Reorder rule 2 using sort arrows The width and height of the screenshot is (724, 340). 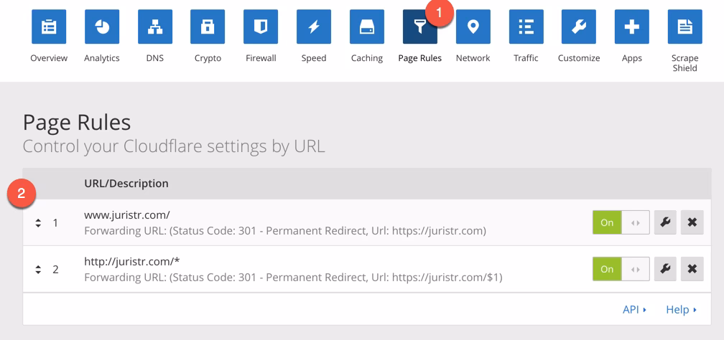pos(38,270)
